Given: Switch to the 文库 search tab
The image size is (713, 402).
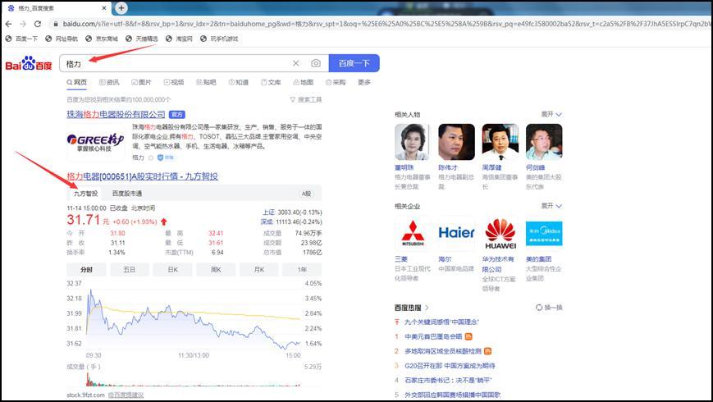Looking at the screenshot, I should point(271,82).
